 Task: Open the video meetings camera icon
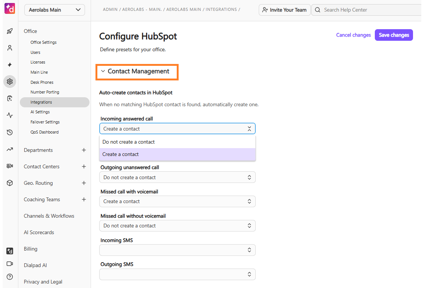pos(10,264)
